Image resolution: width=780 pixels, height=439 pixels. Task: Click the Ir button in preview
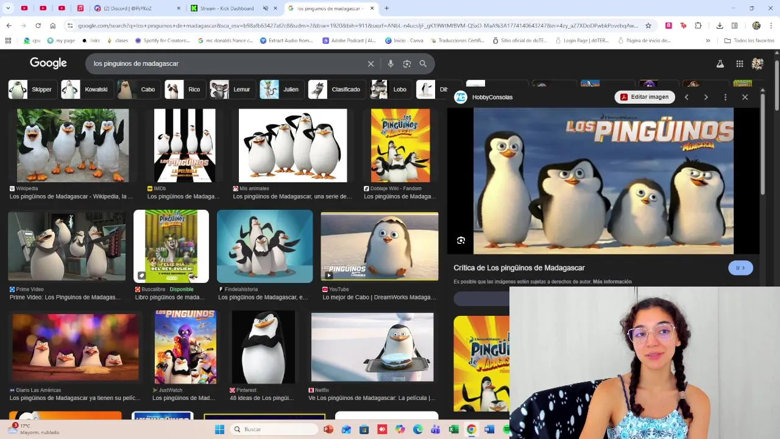740,268
